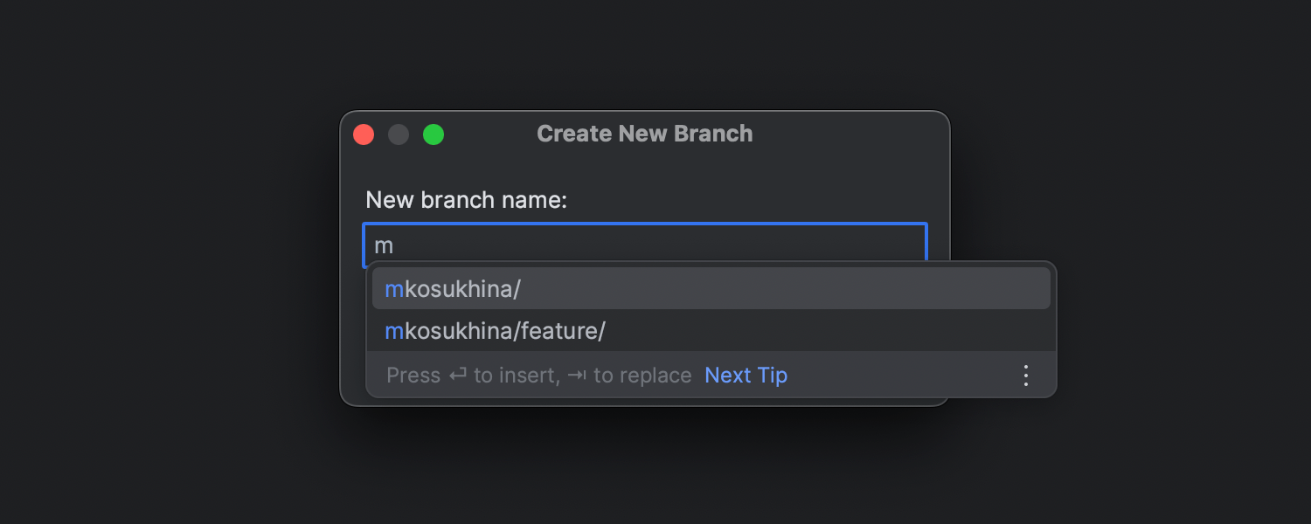Image resolution: width=1311 pixels, height=524 pixels.
Task: Click the red close traffic light
Action: click(364, 134)
